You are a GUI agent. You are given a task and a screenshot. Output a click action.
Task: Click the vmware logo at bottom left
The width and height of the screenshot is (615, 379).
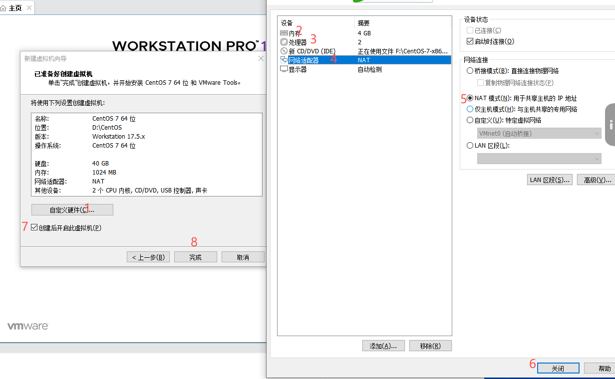point(27,326)
